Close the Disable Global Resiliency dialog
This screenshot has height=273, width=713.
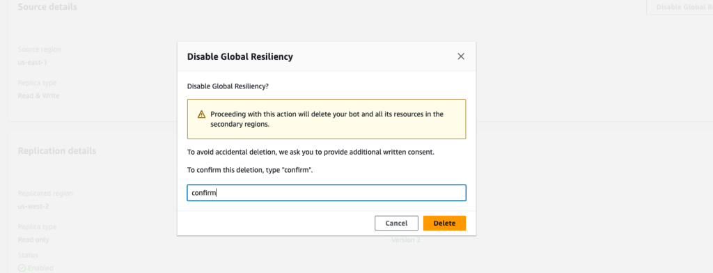[461, 56]
